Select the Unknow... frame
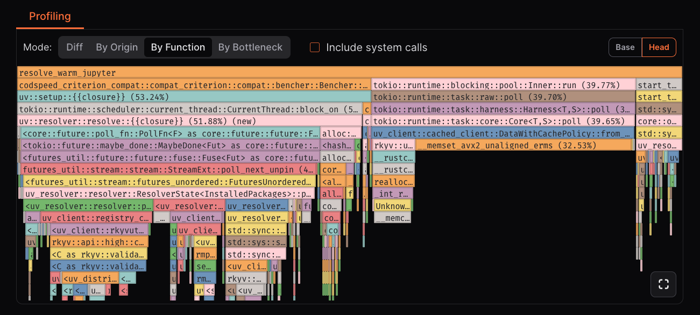This screenshot has width=700, height=315. click(x=392, y=206)
